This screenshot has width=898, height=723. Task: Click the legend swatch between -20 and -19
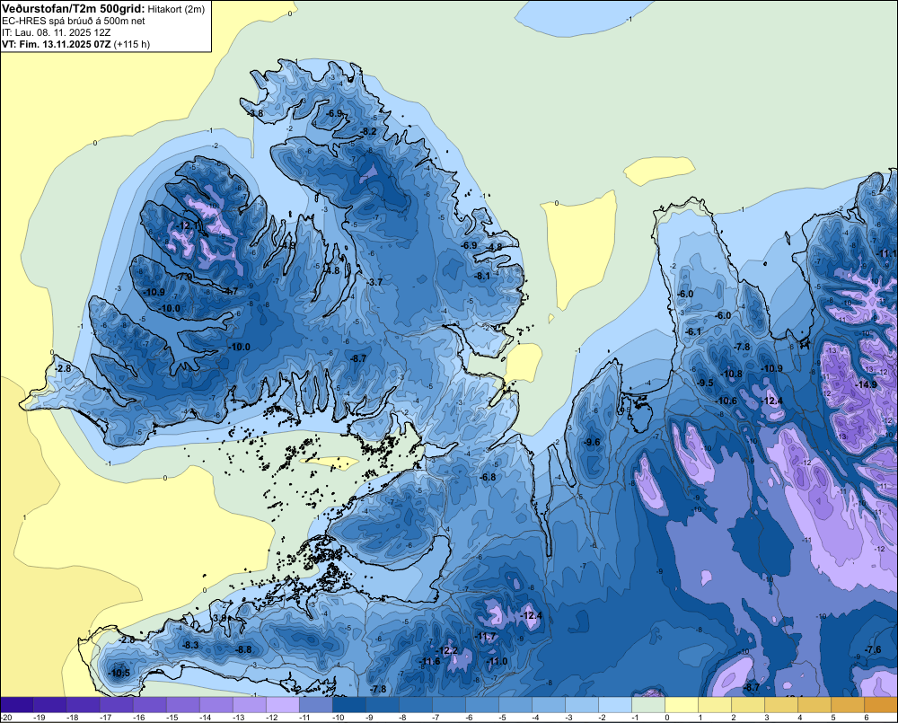click(x=16, y=705)
